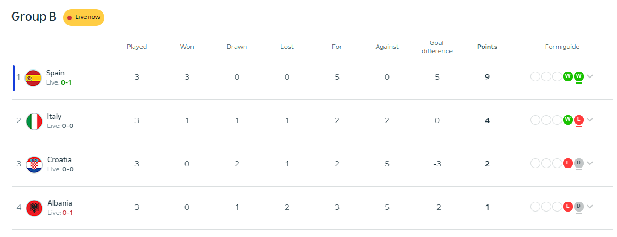Click Croatia's grey D form badge
The image size is (617, 237).
(x=578, y=163)
